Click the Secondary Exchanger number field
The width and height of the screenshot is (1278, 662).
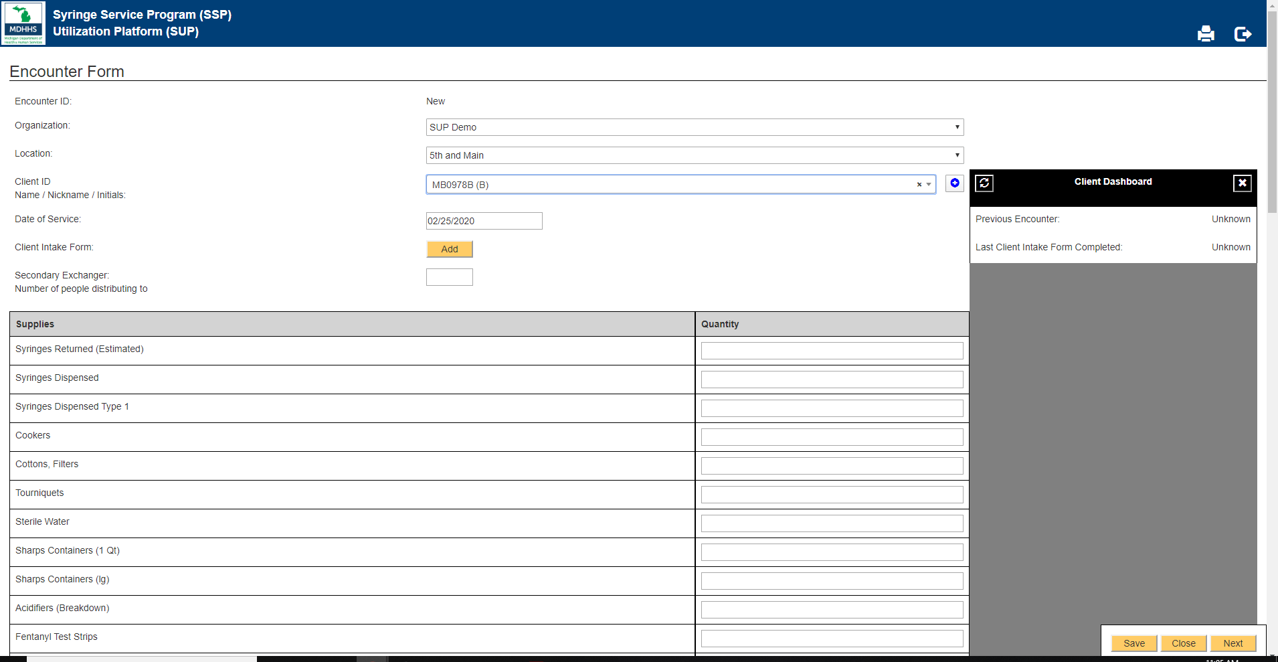pos(449,277)
